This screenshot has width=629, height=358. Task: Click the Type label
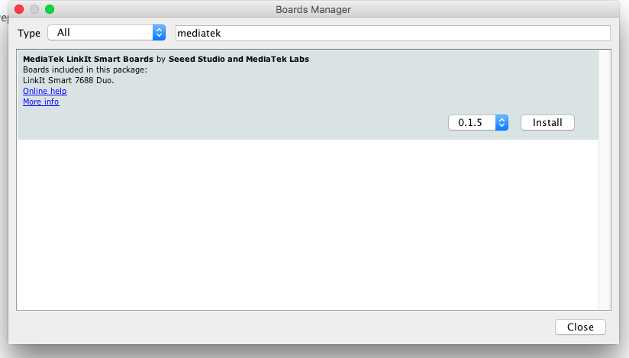pyautogui.click(x=29, y=34)
